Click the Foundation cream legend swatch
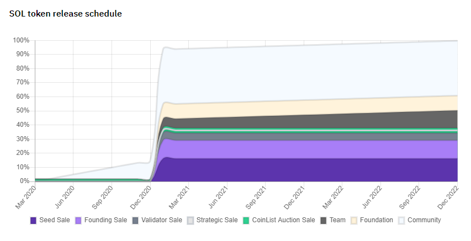The height and width of the screenshot is (241, 471). (x=354, y=221)
